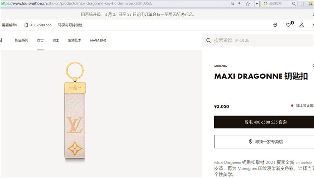The image size is (314, 178).
Task: Open the 生活艺术 menu item
Action: click(74, 40)
